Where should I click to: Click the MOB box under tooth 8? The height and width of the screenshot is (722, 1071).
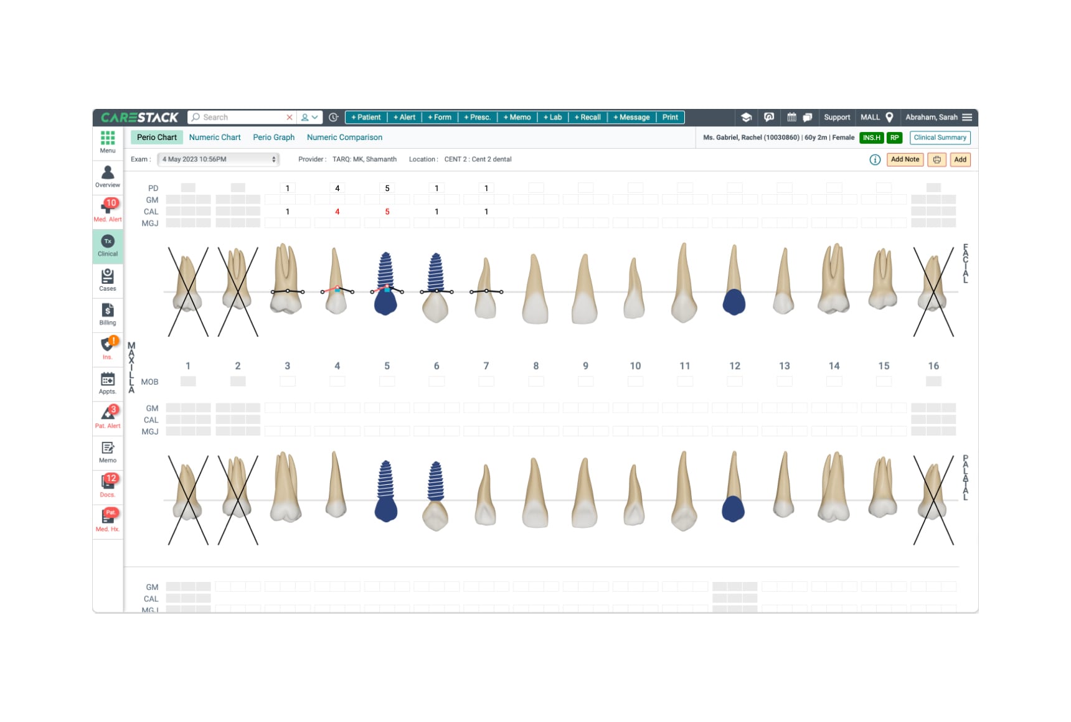(536, 382)
